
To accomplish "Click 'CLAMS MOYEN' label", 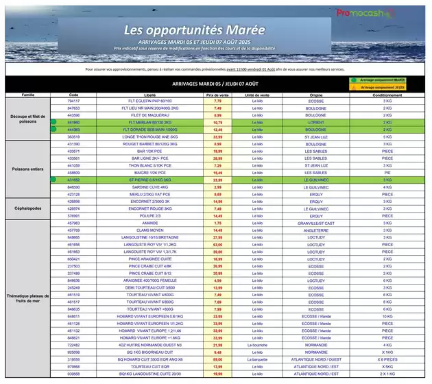I will coord(150,230).
